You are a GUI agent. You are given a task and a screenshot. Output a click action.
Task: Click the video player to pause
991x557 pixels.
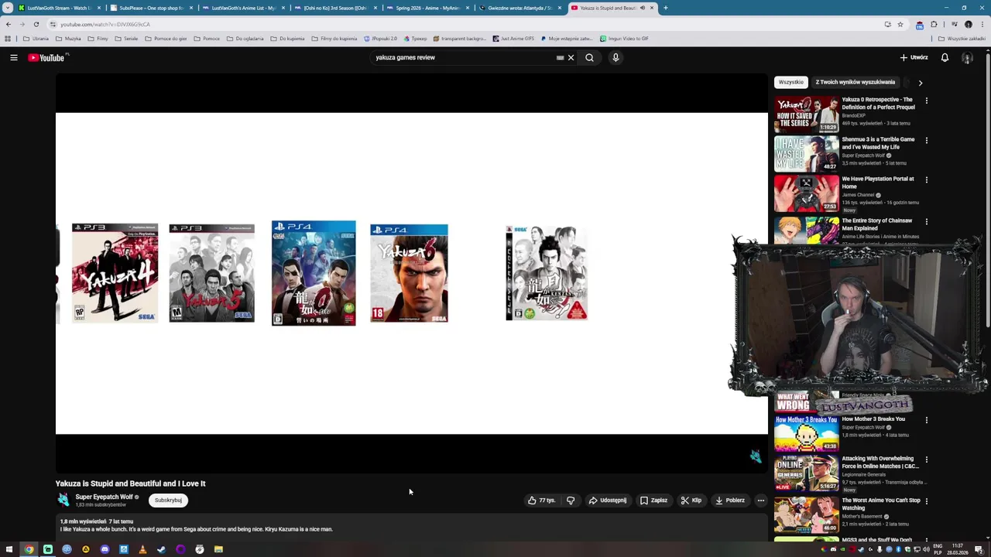coord(411,273)
